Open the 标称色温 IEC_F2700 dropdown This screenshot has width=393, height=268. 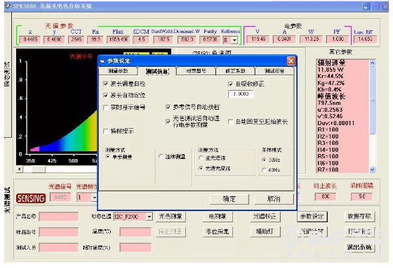149,217
